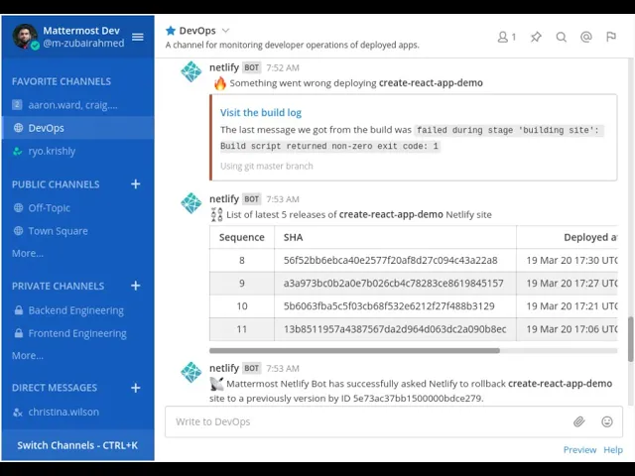The image size is (635, 476).
Task: Click Using git master branch footer text
Action: [x=267, y=166]
